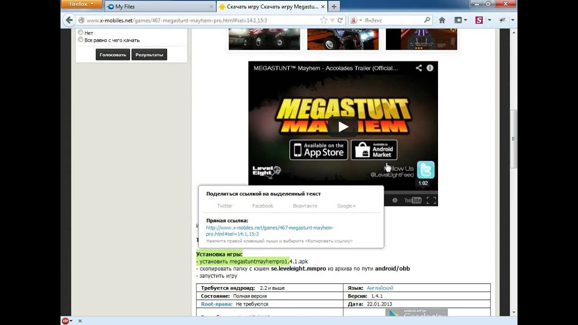The height and width of the screenshot is (325, 578).
Task: Open the video info icon
Action: tap(430, 68)
